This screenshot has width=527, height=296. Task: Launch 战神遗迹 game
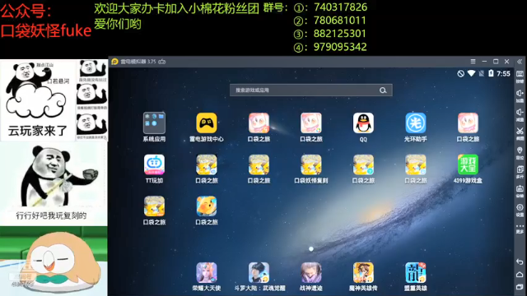click(x=311, y=272)
